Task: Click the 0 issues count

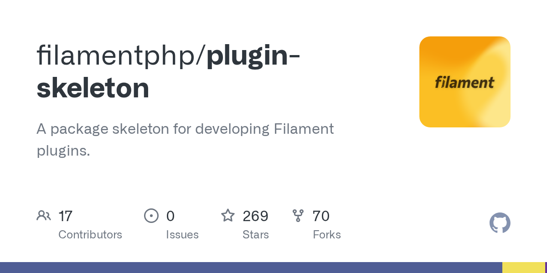Action: tap(170, 216)
